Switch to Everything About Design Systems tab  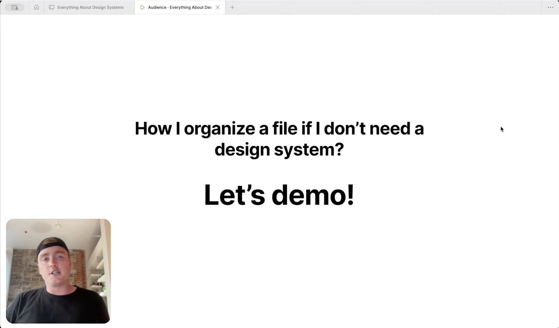89,7
